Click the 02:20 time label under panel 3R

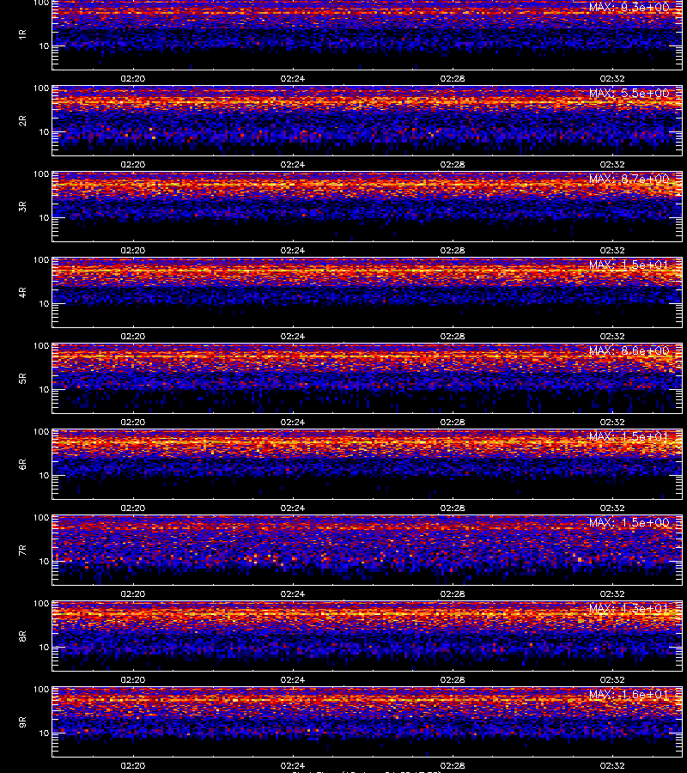coord(133,250)
